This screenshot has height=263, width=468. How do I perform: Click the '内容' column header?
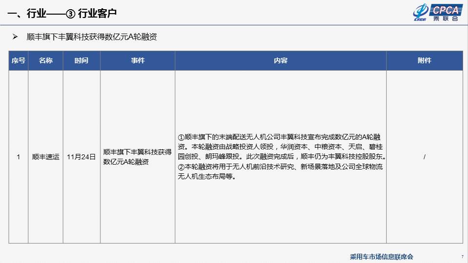click(x=281, y=60)
